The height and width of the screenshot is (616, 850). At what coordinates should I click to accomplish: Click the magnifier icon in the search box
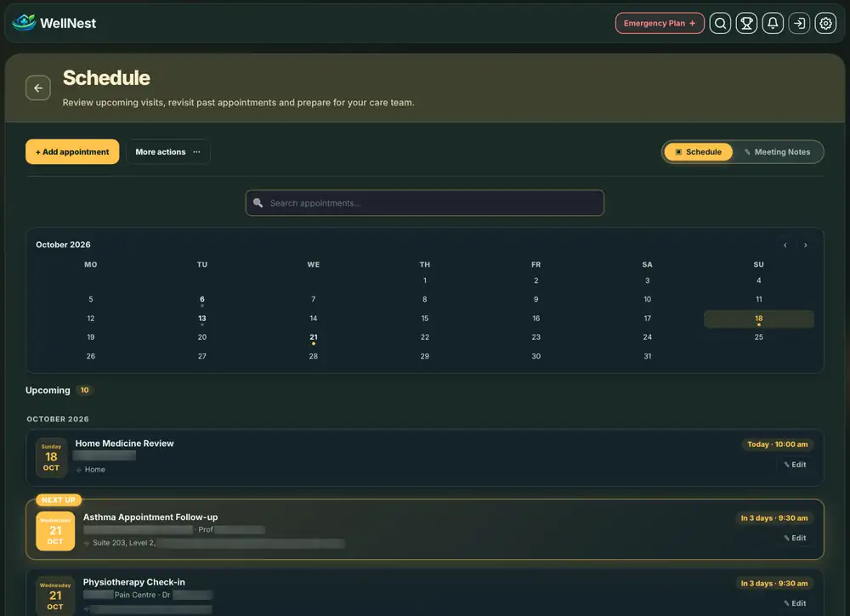258,202
